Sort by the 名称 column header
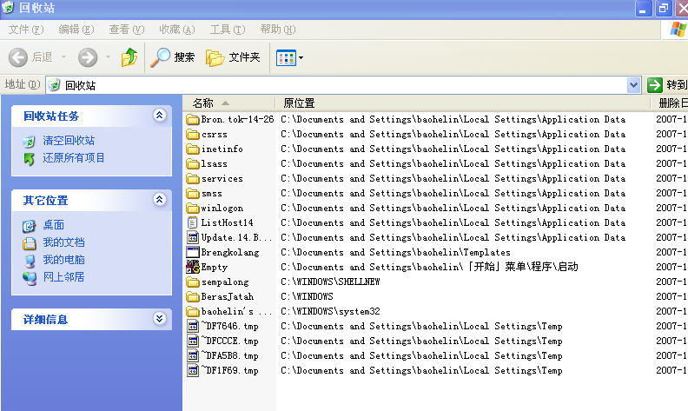Image resolution: width=688 pixels, height=411 pixels. 229,103
